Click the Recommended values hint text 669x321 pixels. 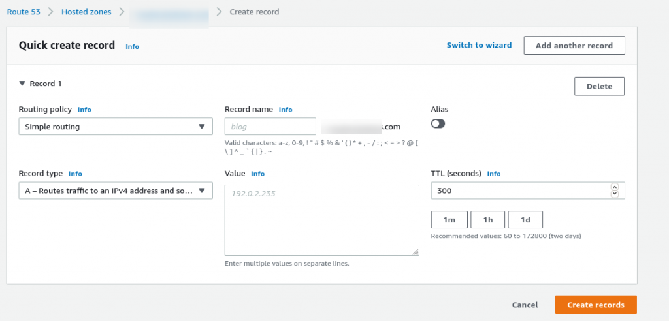[506, 236]
